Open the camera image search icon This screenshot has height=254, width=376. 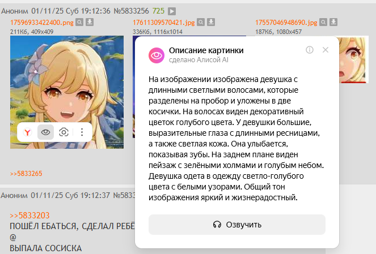(x=64, y=132)
